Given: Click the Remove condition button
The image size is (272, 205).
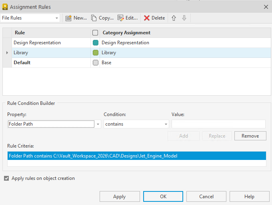Looking at the screenshot, I should 250,136.
